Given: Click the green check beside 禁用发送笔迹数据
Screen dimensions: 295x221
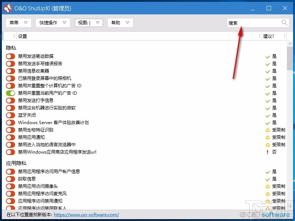Looking at the screenshot, I should 267,56.
